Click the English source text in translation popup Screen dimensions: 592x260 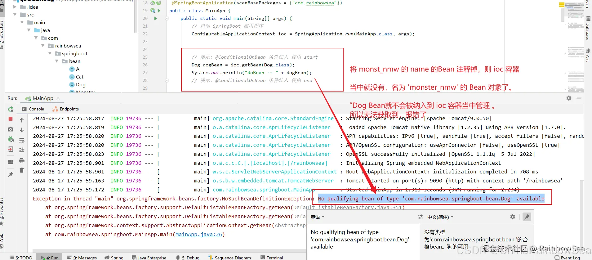[x=360, y=239]
